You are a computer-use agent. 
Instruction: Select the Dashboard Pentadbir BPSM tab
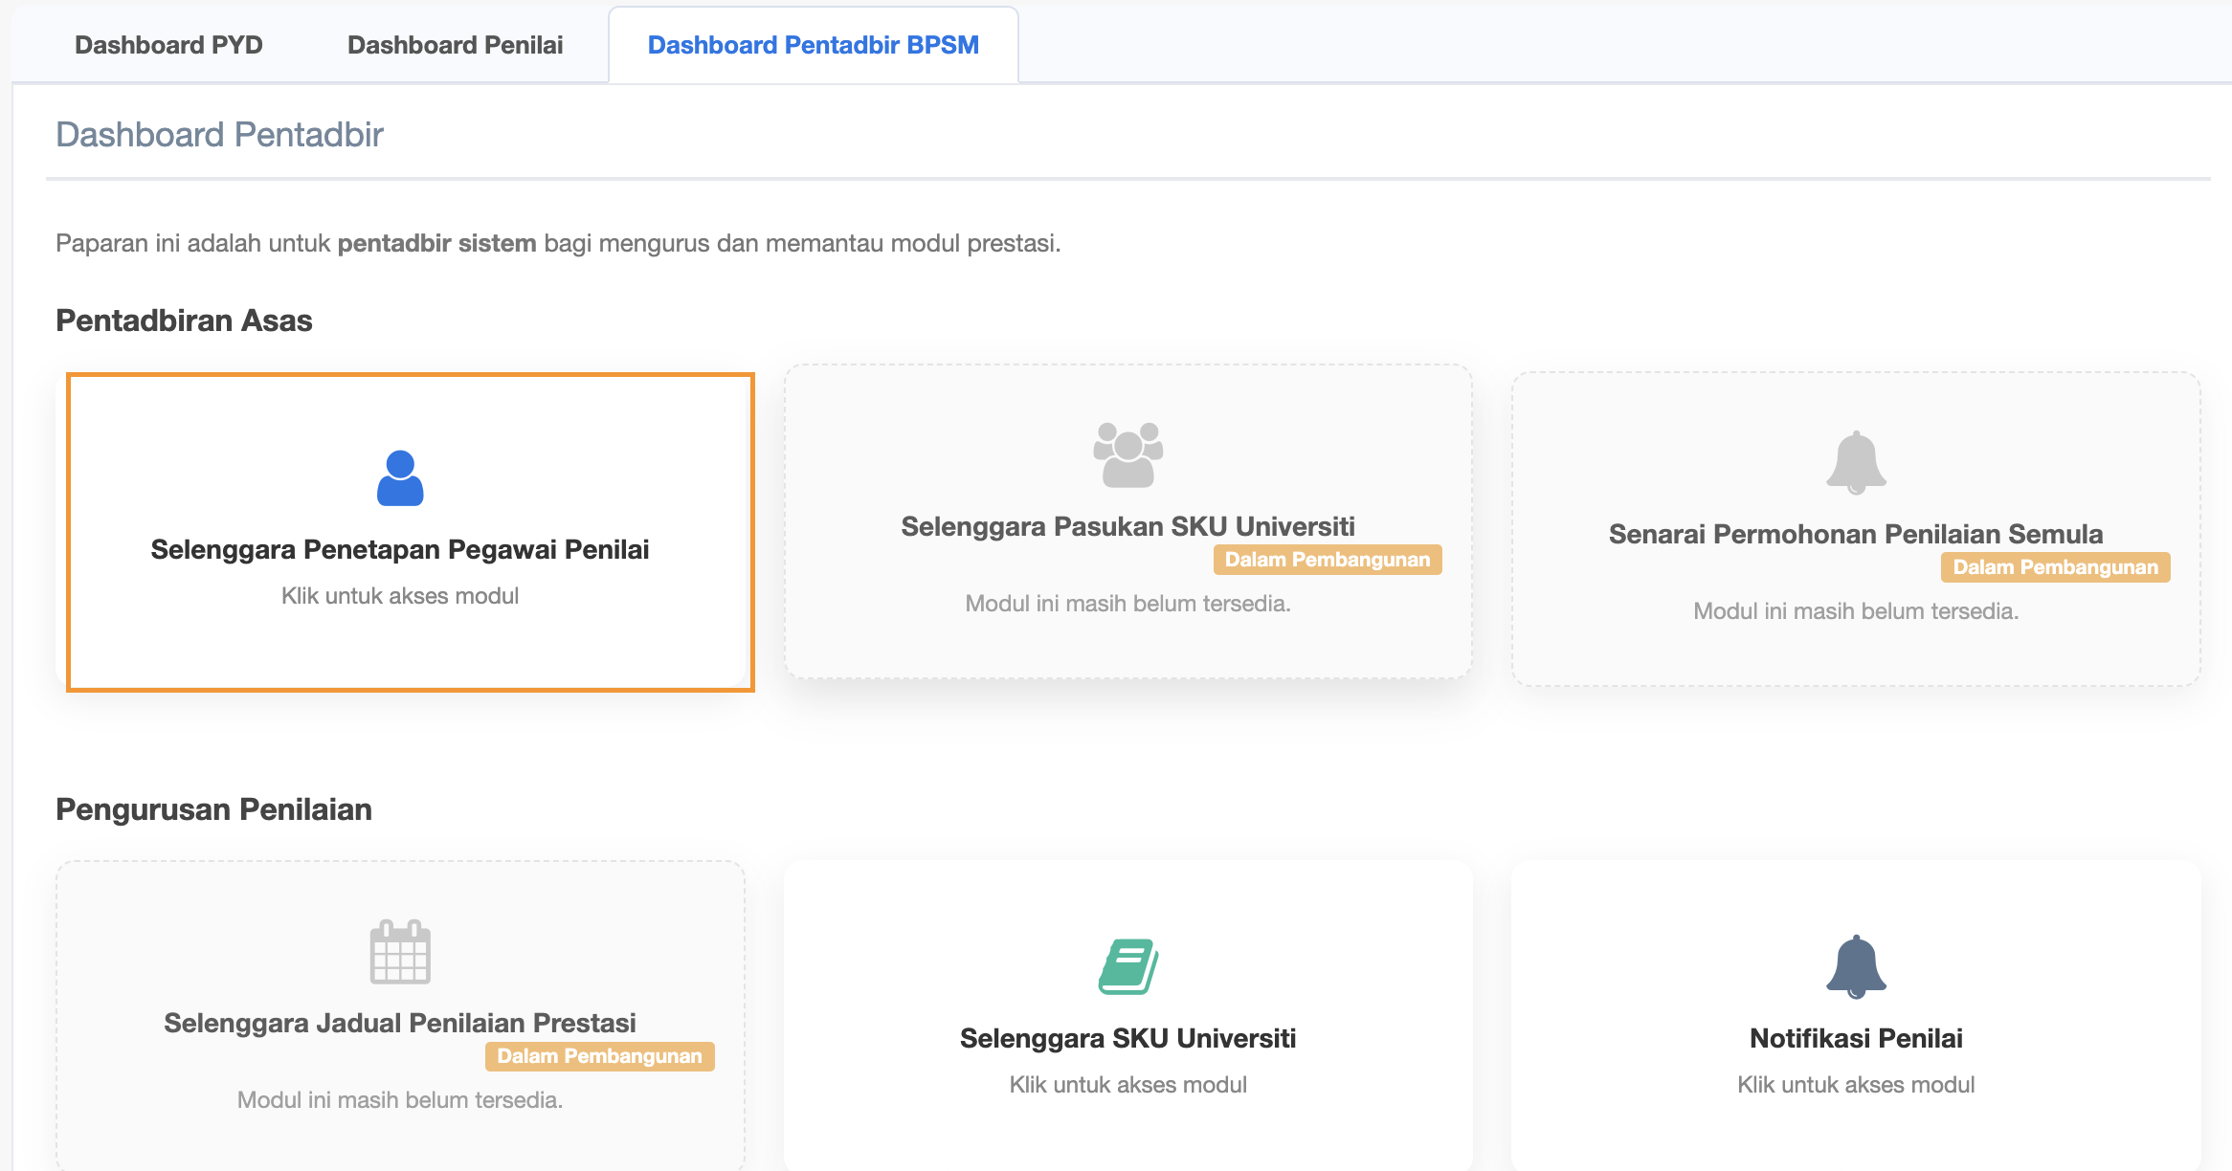click(x=813, y=45)
